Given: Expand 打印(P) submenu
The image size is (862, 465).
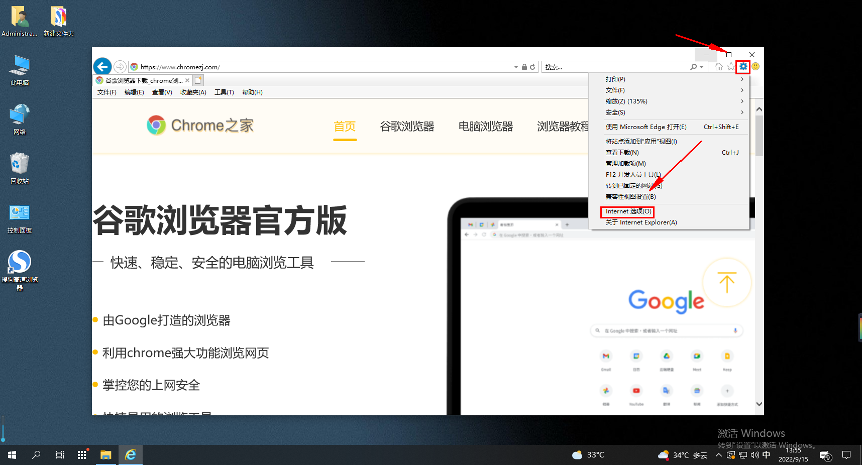Looking at the screenshot, I should click(674, 79).
